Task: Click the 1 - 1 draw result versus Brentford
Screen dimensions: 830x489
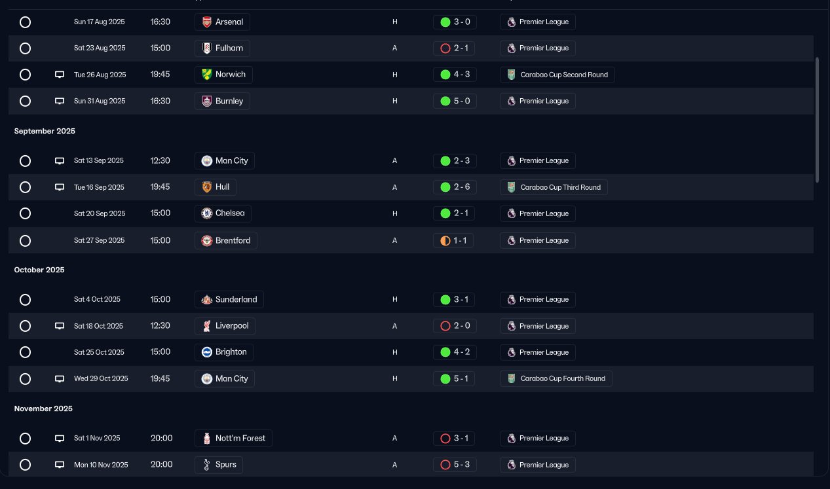Action: [x=453, y=241]
